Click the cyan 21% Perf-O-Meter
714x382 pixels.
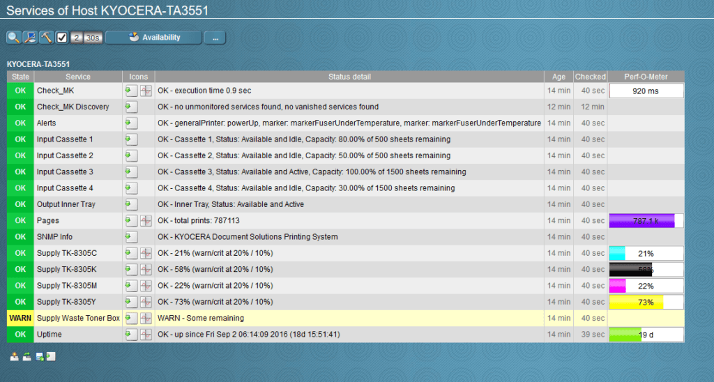[646, 253]
